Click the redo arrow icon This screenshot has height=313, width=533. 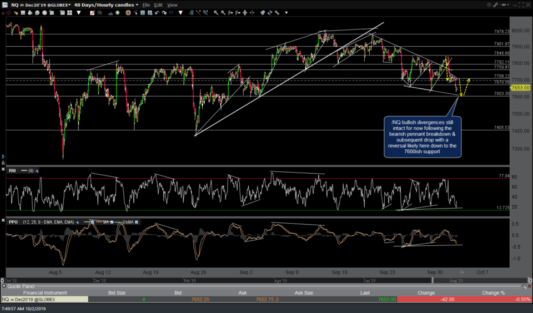click(x=164, y=13)
